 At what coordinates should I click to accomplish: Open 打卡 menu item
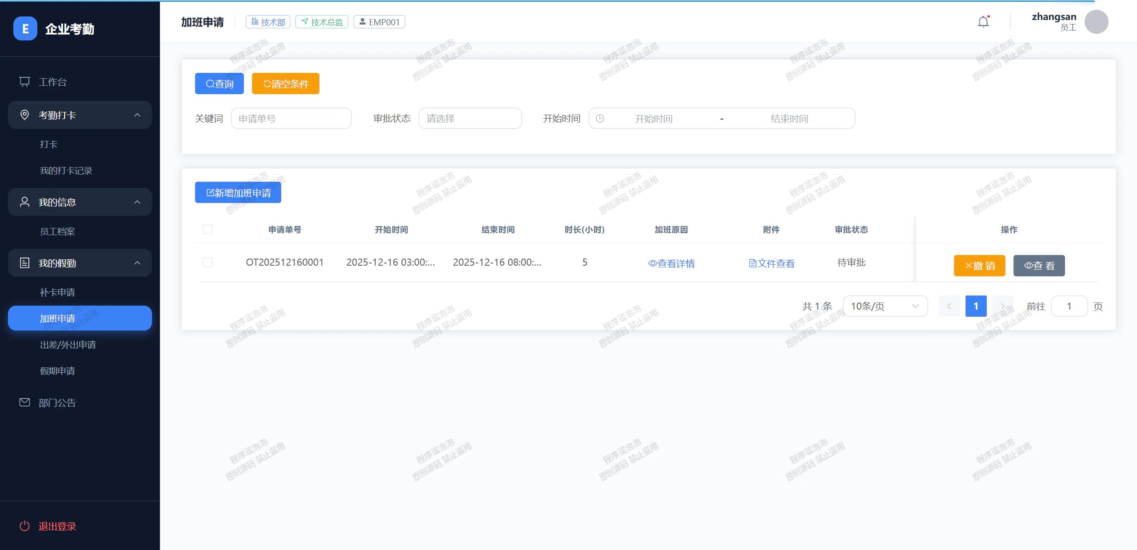(80, 144)
